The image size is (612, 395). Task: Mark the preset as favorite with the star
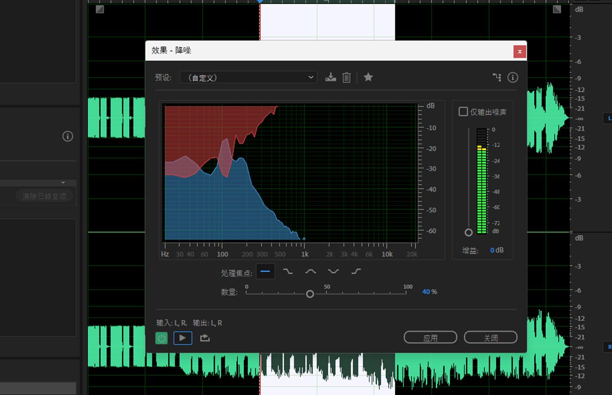[x=368, y=77]
